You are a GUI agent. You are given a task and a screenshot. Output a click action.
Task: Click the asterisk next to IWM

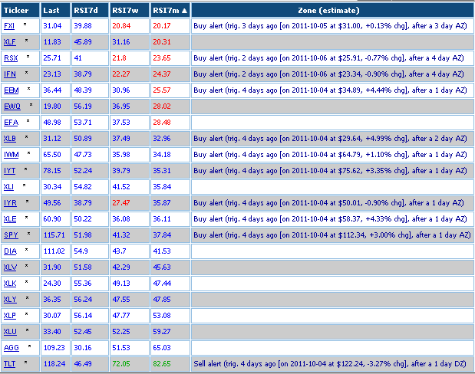click(x=29, y=153)
